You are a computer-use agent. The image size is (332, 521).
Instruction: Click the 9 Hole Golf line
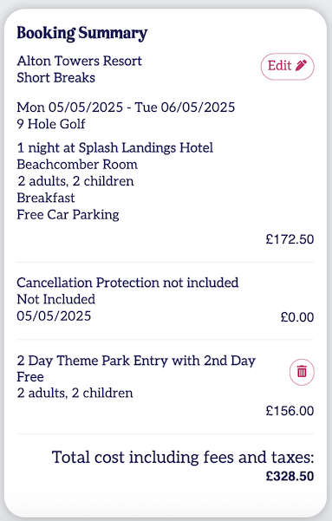[51, 124]
